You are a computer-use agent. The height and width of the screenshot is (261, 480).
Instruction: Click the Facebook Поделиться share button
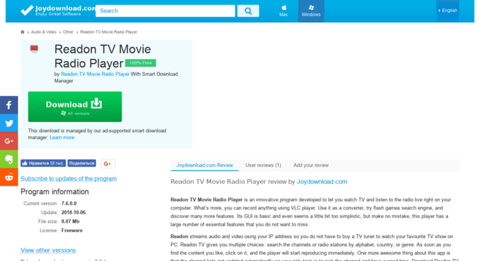[82, 163]
